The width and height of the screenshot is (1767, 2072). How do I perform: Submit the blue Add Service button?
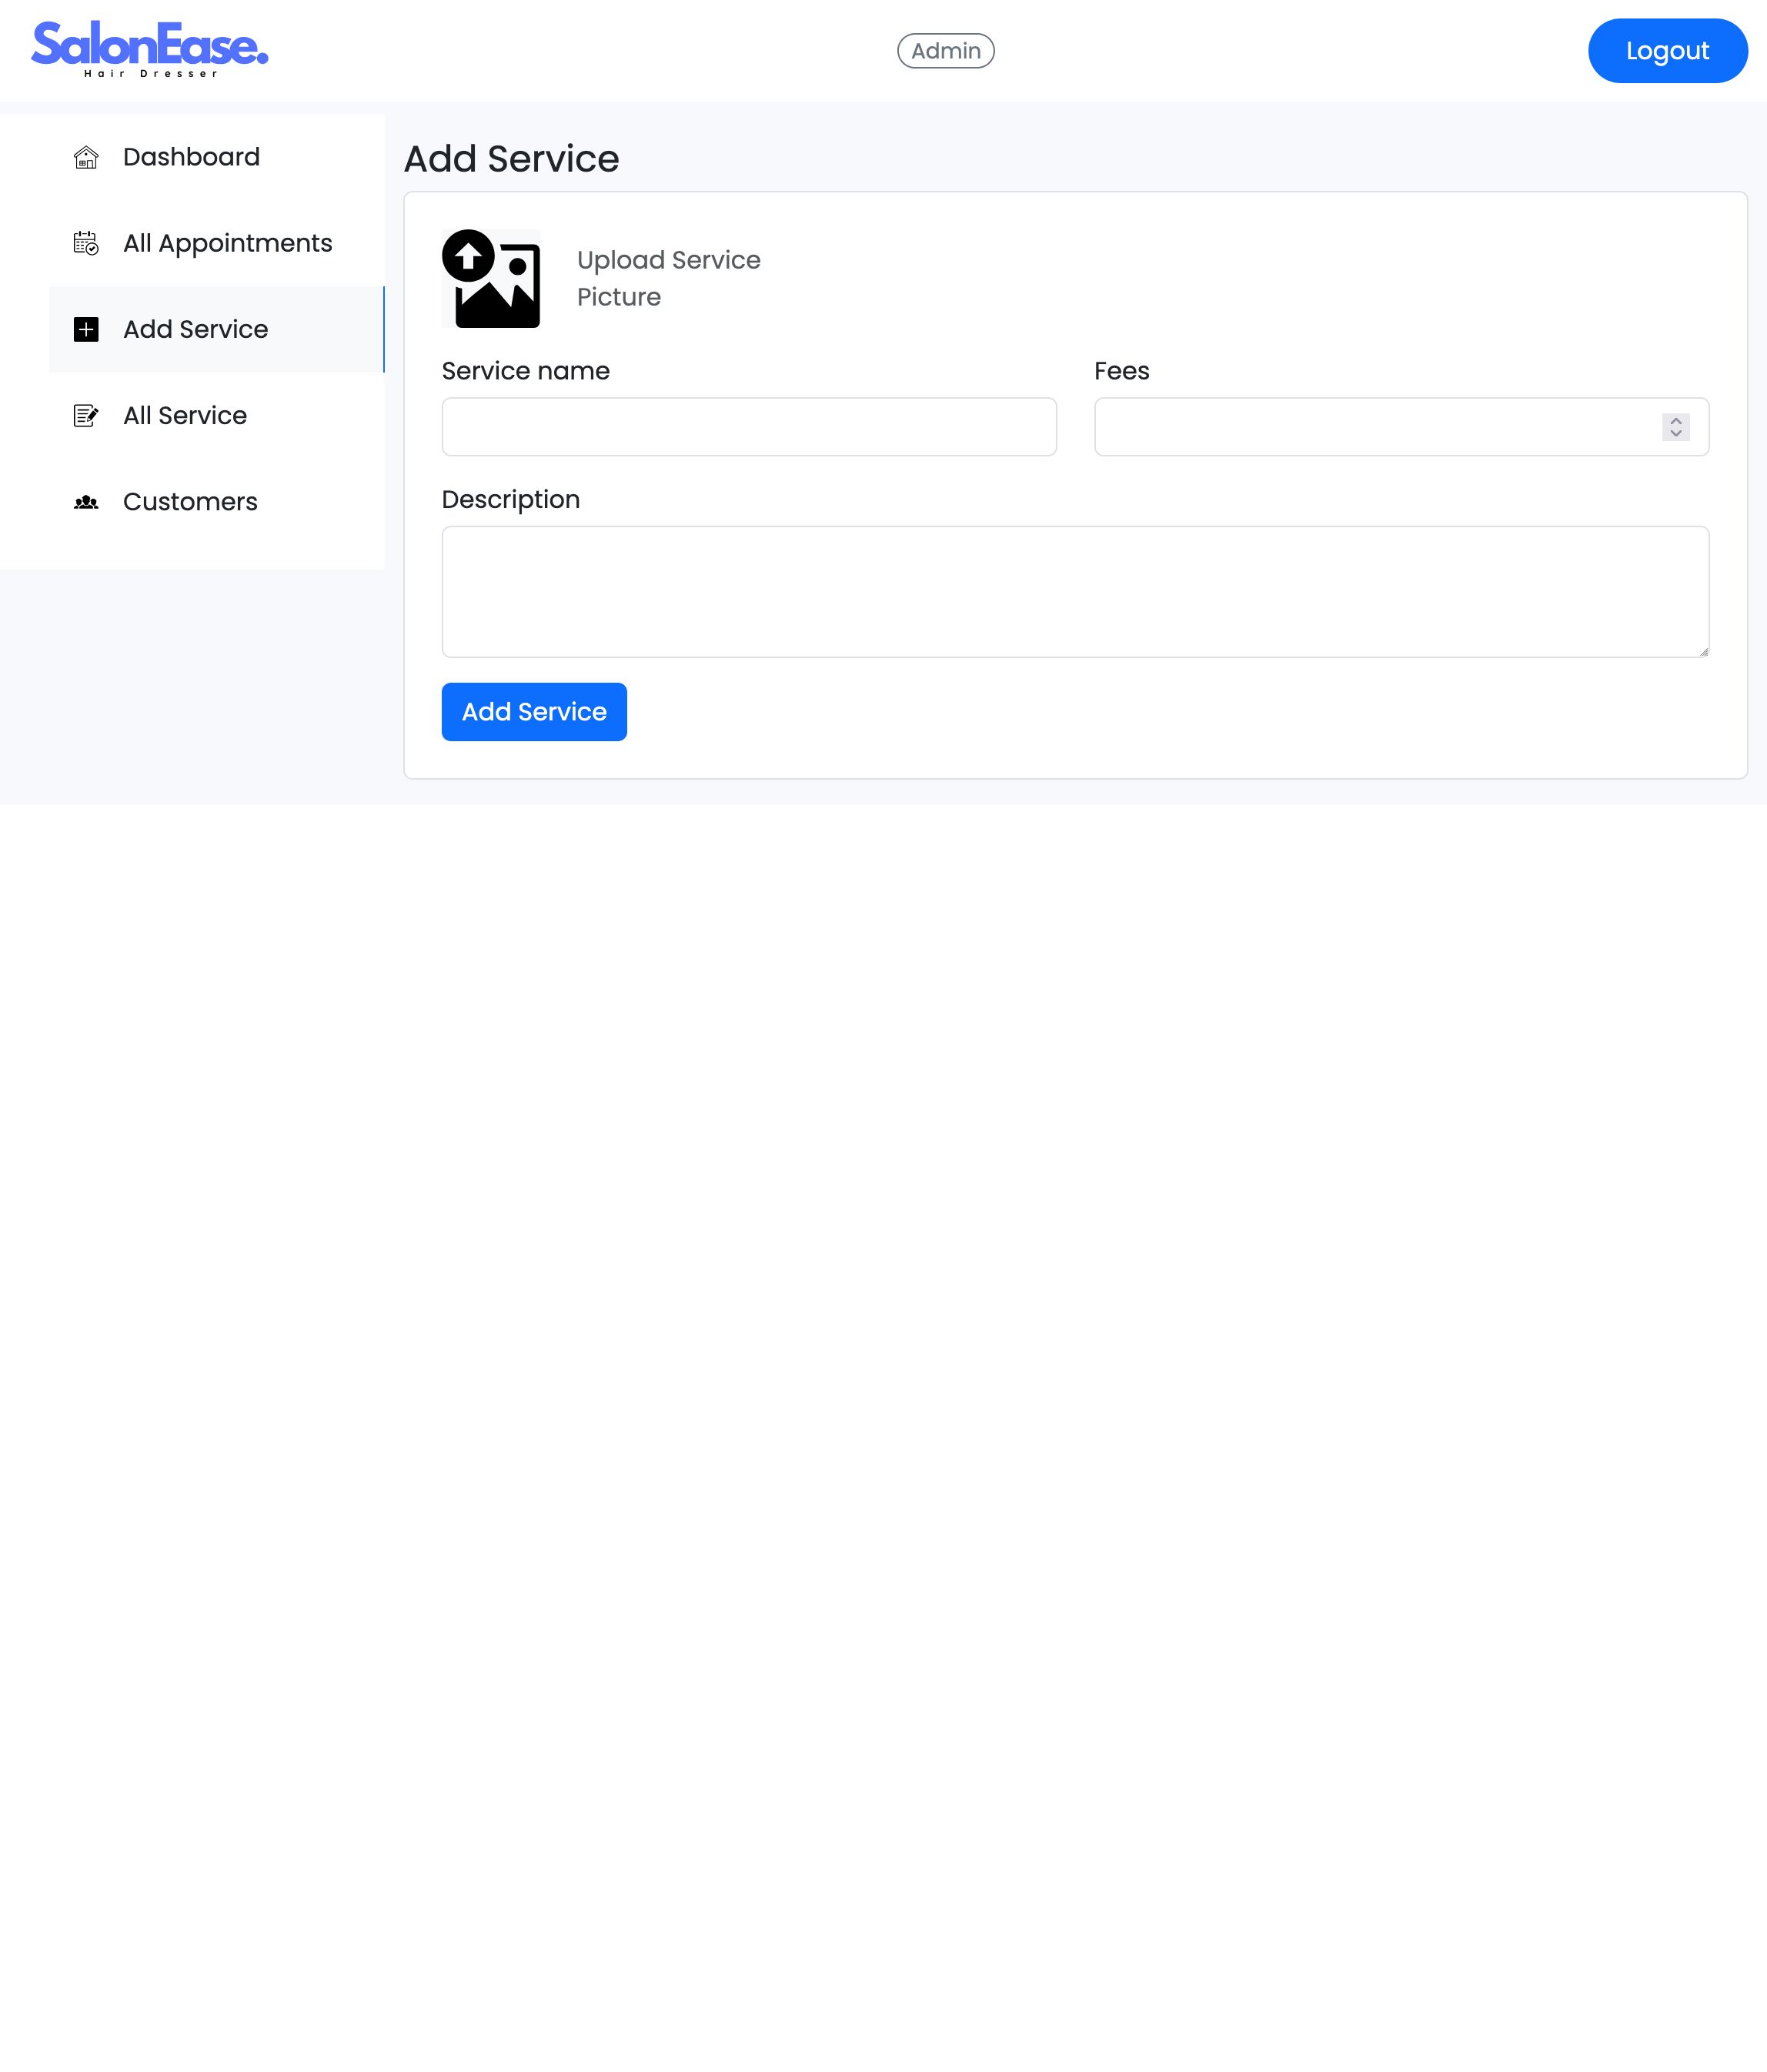[534, 712]
